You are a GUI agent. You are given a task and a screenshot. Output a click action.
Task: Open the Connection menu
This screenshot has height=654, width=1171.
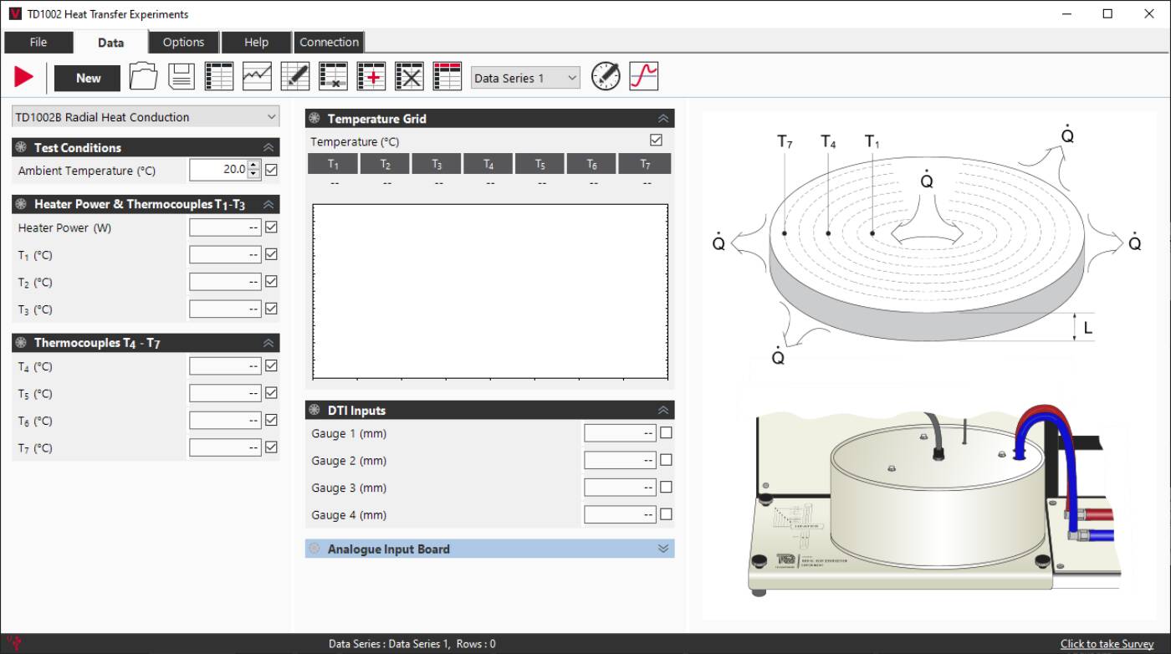(329, 42)
